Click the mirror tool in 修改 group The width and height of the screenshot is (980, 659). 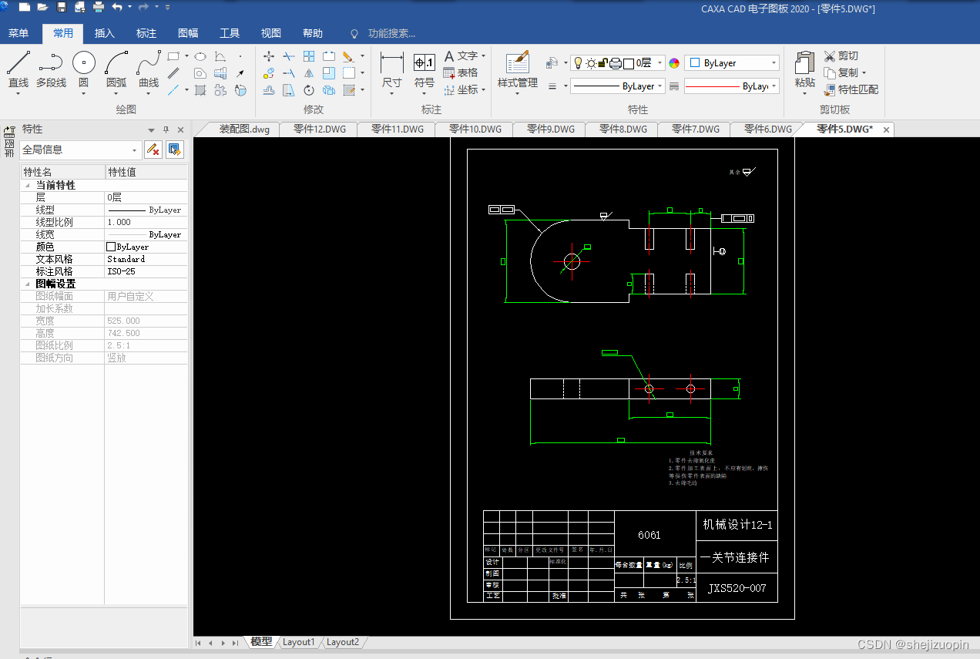[309, 73]
